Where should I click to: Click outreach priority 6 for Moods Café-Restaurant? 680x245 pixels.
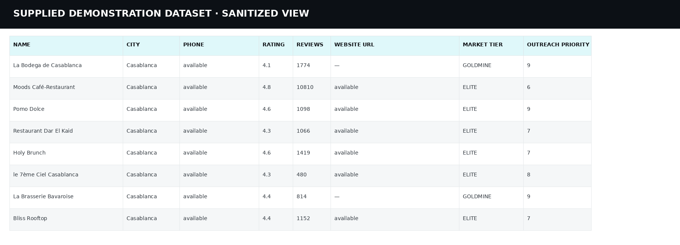pyautogui.click(x=529, y=87)
